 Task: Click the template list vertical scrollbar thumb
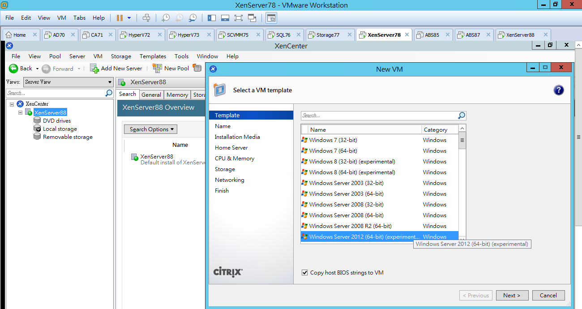[x=462, y=140]
